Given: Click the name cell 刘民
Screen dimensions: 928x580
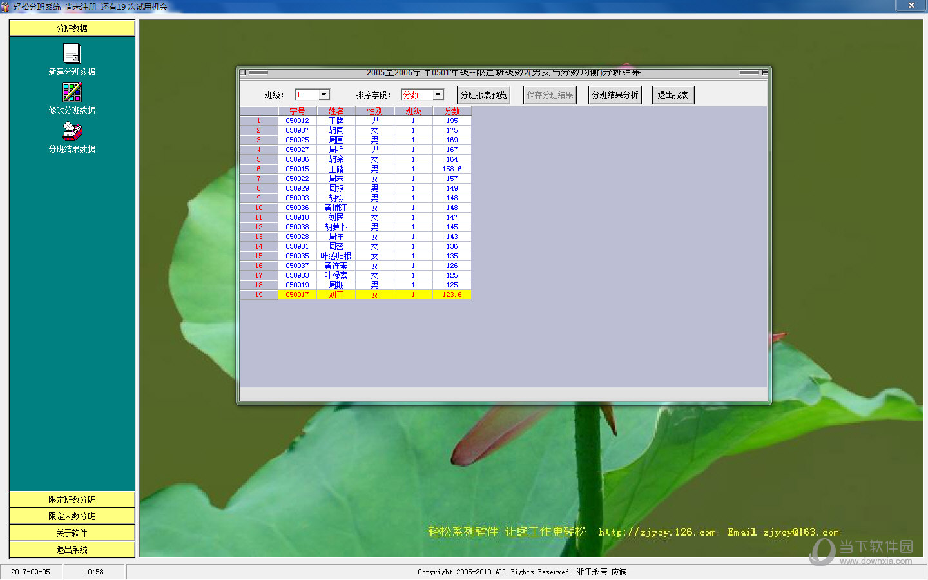Looking at the screenshot, I should point(336,217).
